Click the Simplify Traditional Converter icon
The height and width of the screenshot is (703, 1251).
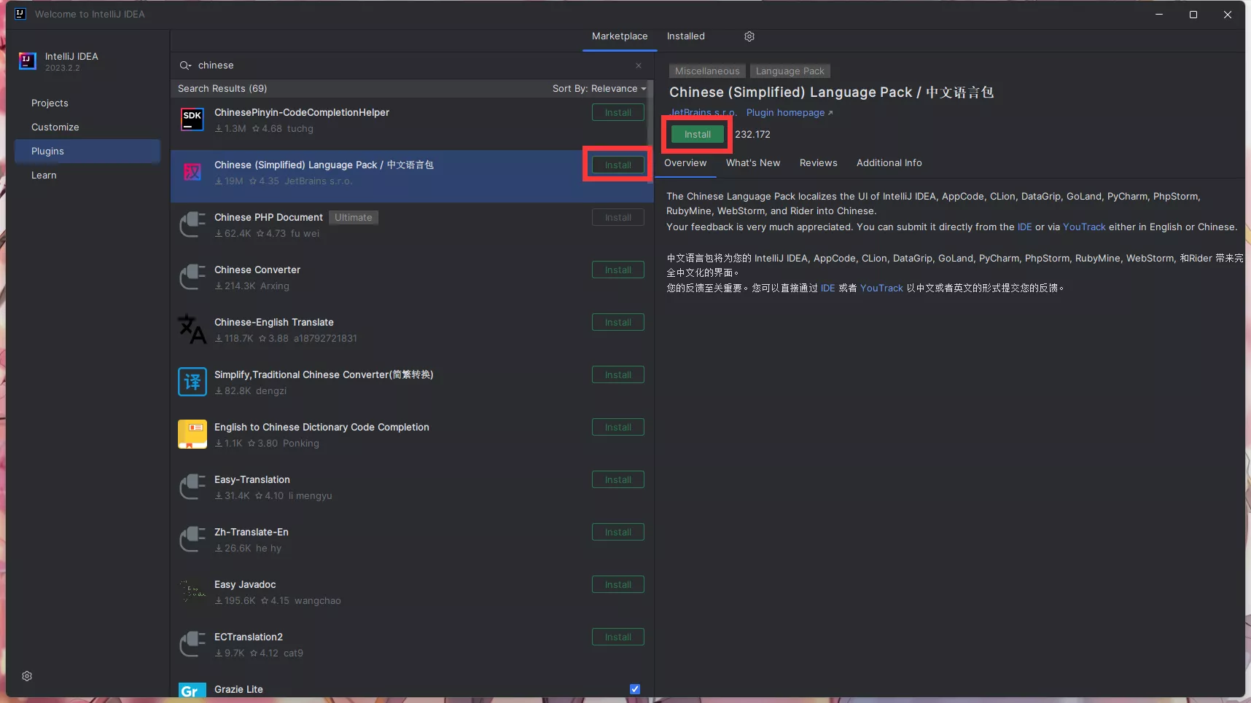coord(192,382)
